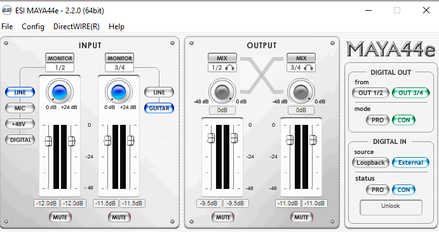Click the 0dB value field under output 3/4 knob
The width and height of the screenshot is (439, 232).
[x=301, y=110]
